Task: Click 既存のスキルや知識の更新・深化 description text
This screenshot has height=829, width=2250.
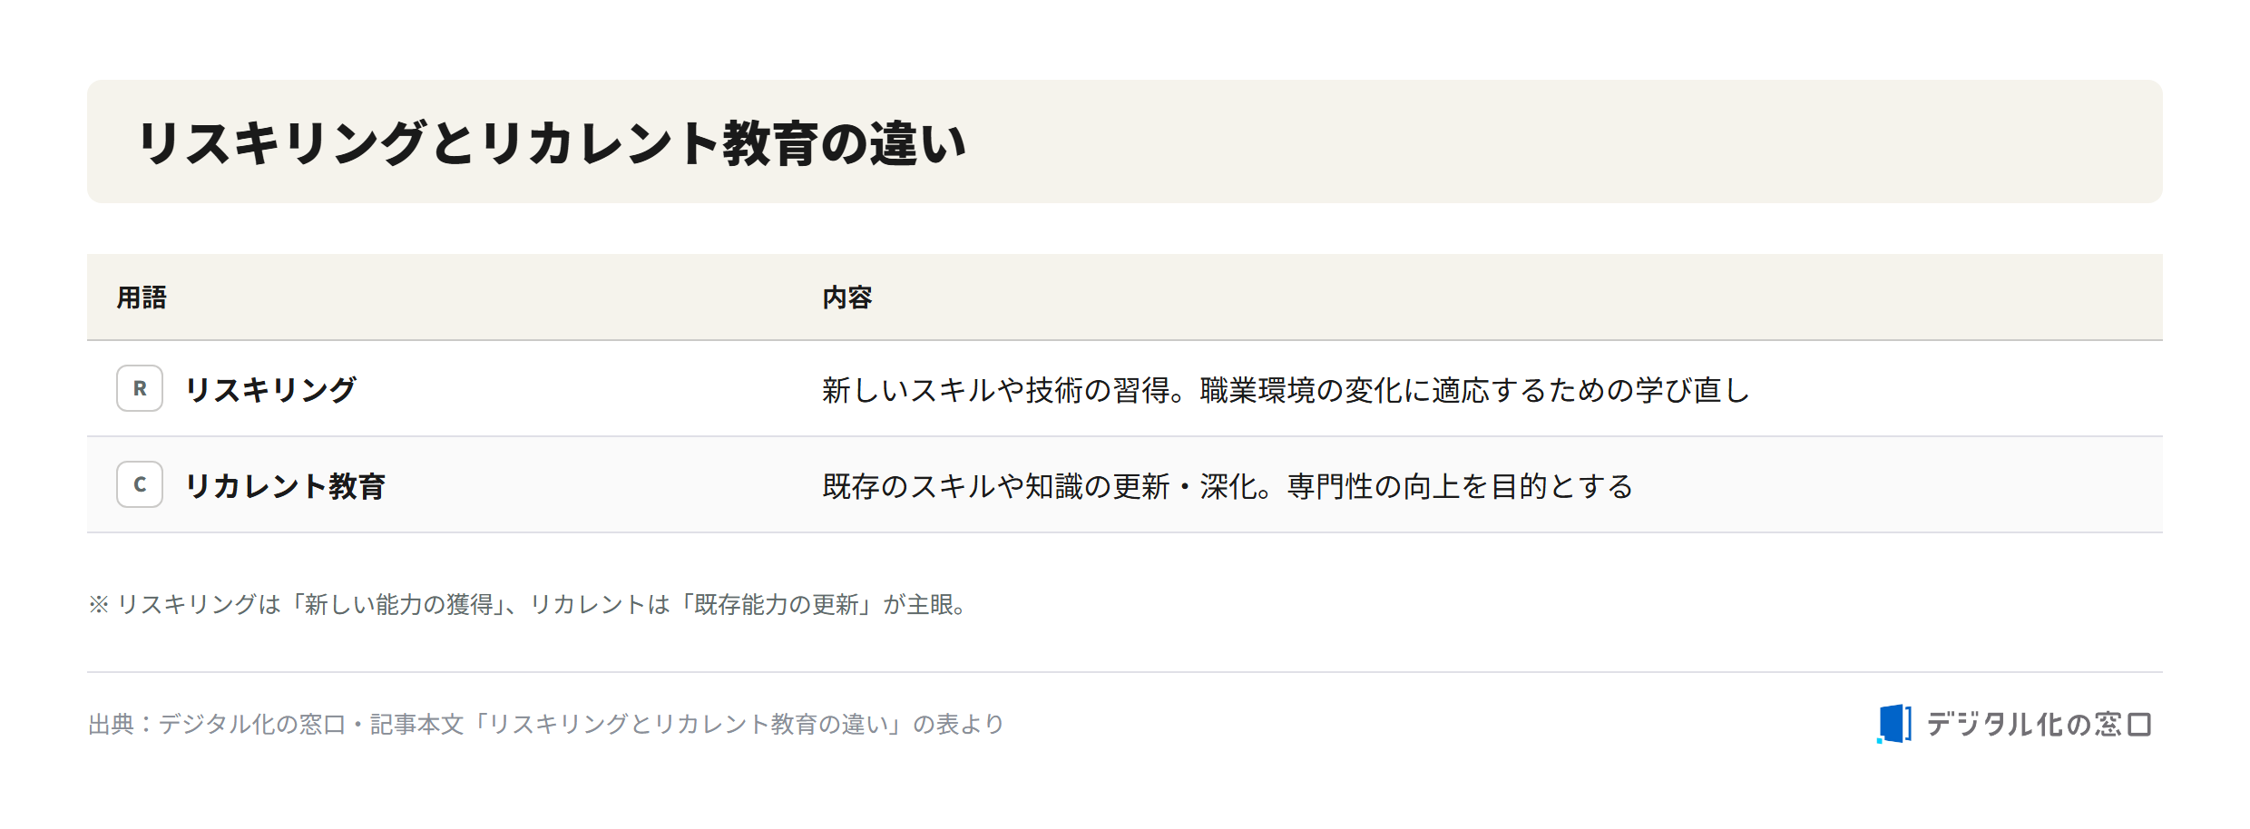Action: [1040, 486]
